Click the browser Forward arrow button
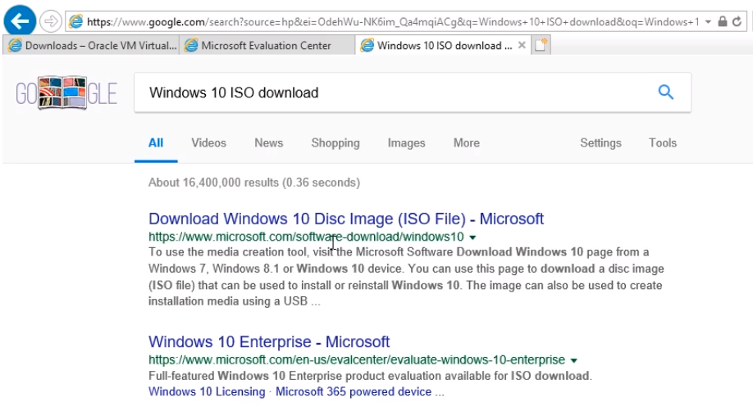 coord(50,21)
